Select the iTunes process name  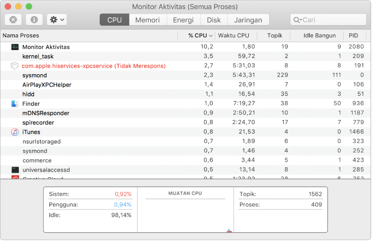31,132
